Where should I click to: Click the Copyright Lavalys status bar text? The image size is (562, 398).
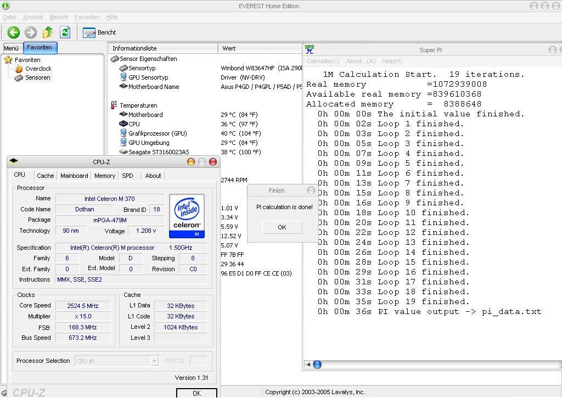(x=315, y=392)
